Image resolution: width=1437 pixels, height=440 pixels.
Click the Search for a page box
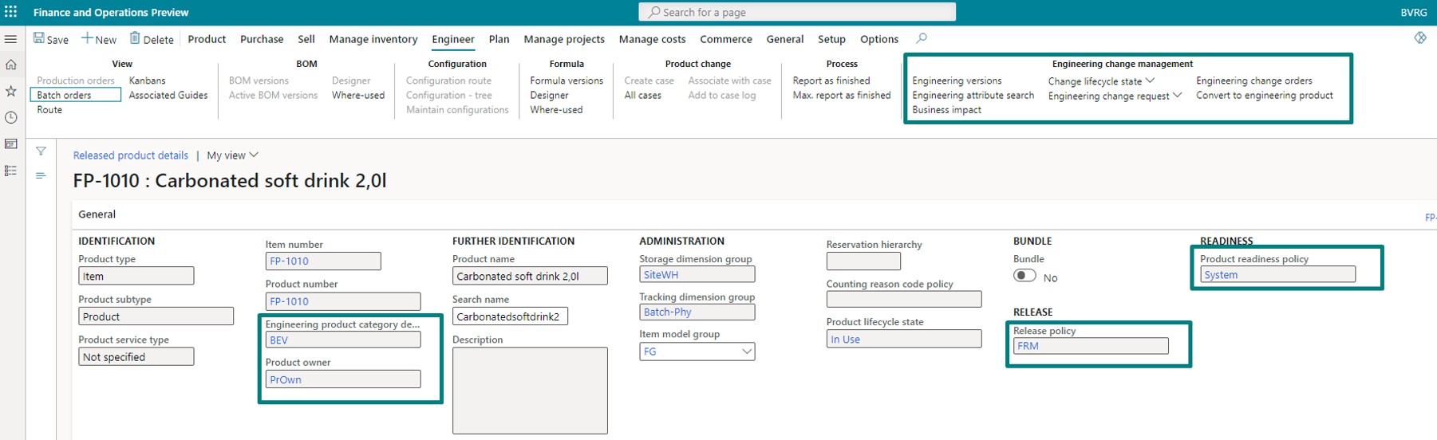coord(797,12)
